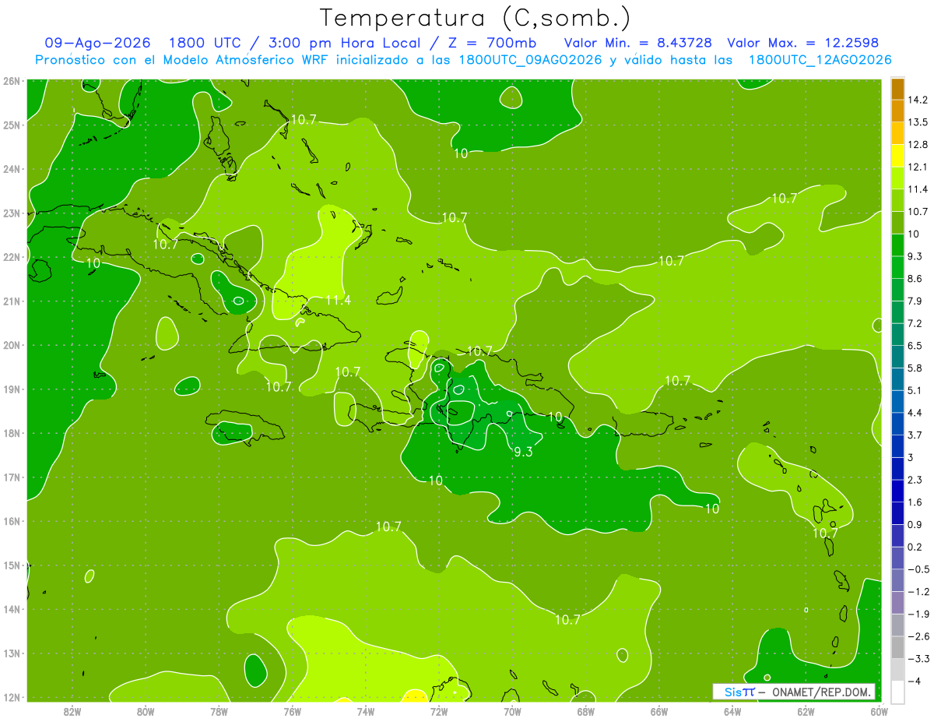Click longitude axis label 76W
The height and width of the screenshot is (722, 934).
pyautogui.click(x=293, y=711)
